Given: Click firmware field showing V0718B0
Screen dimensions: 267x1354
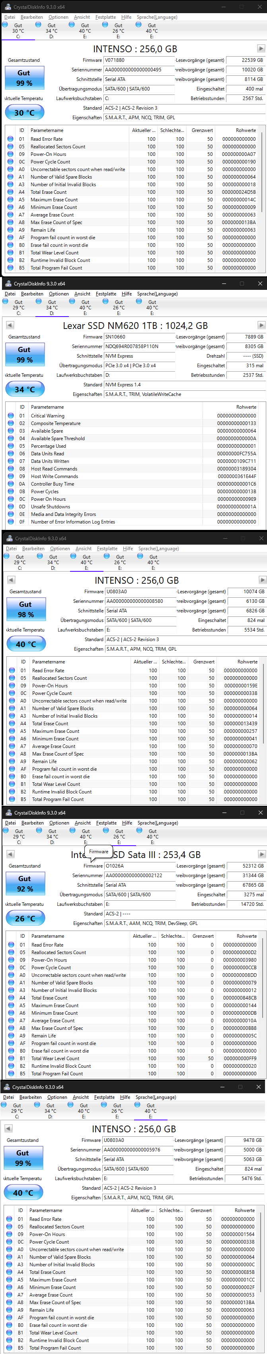Looking at the screenshot, I should pyautogui.click(x=139, y=61).
